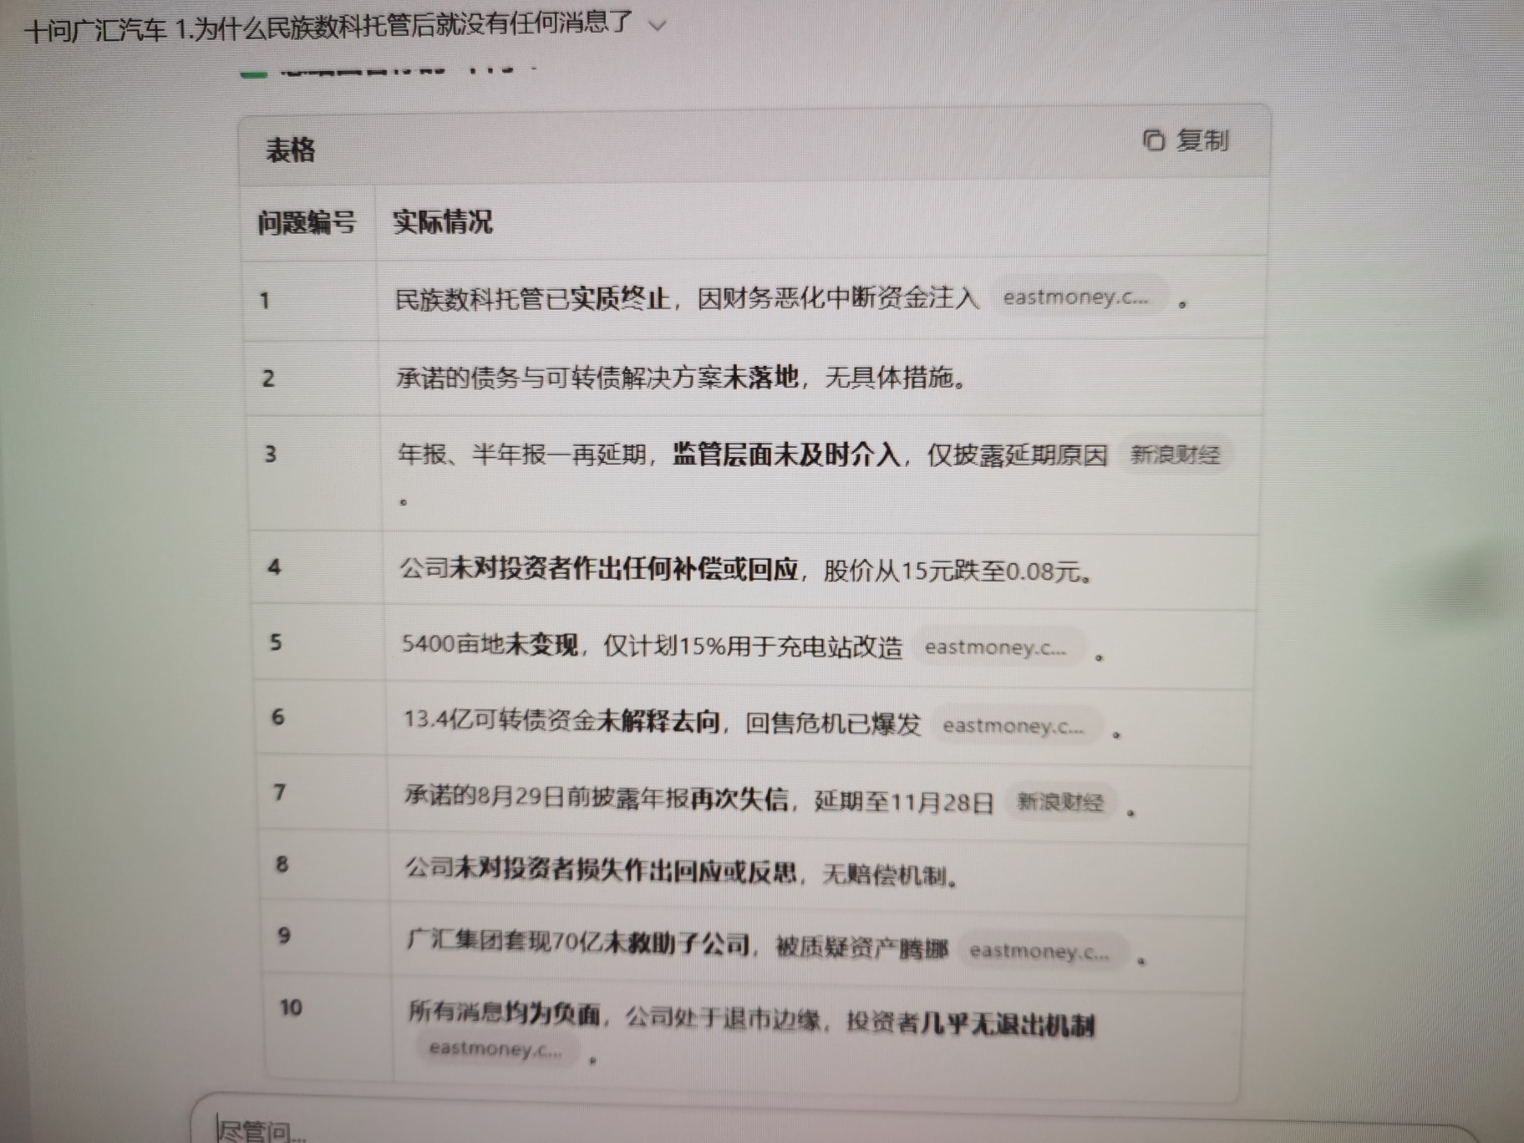Click text 回售危机已爆发 in row 6

click(833, 724)
